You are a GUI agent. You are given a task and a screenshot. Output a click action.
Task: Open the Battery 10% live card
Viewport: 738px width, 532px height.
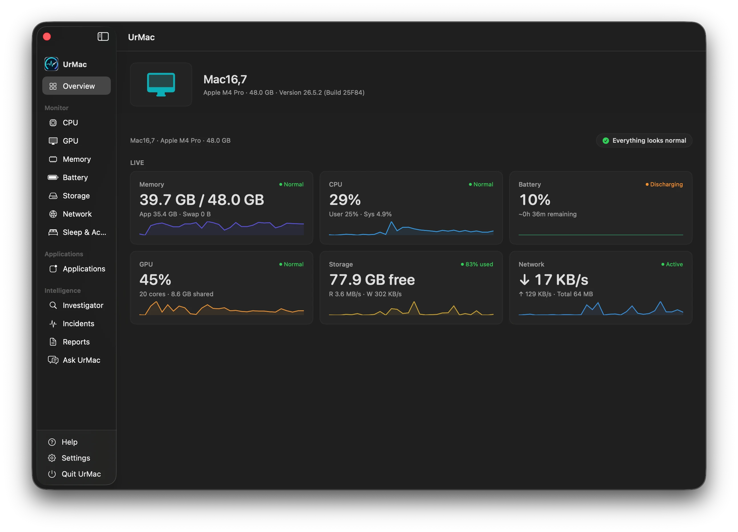(601, 207)
